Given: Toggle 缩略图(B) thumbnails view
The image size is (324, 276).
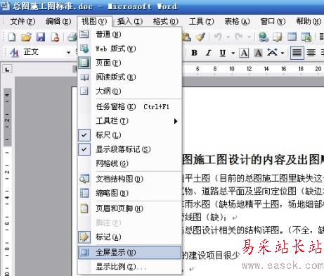Looking at the screenshot, I should 129,194.
